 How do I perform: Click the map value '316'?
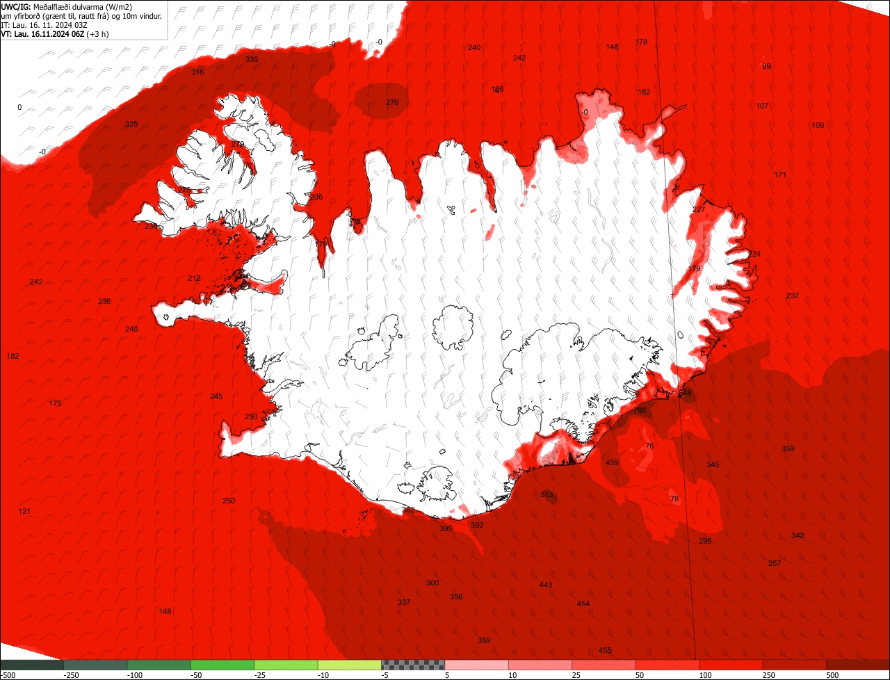coord(197,72)
